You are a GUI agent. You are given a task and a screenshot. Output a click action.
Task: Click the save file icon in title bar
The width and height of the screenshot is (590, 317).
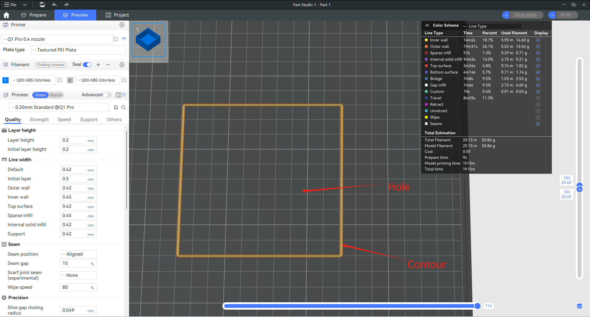coord(42,5)
